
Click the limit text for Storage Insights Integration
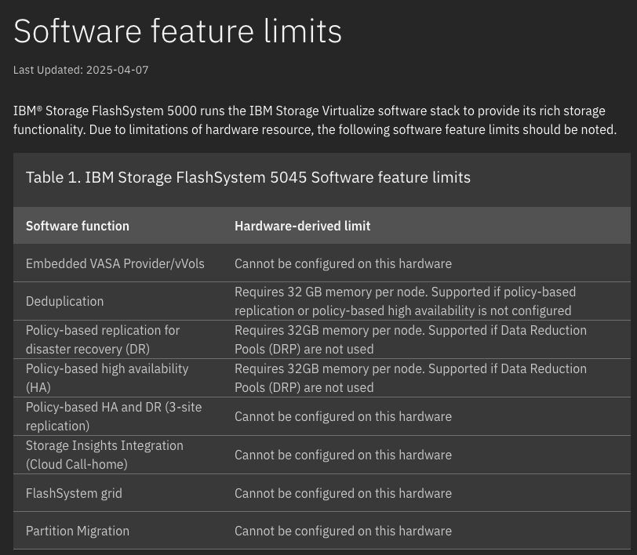343,455
